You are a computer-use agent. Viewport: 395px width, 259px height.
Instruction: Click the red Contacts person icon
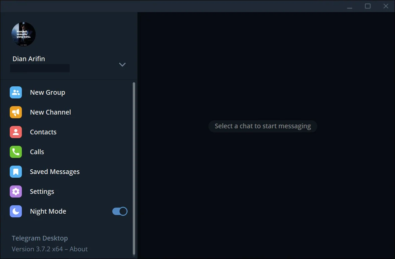tap(15, 132)
